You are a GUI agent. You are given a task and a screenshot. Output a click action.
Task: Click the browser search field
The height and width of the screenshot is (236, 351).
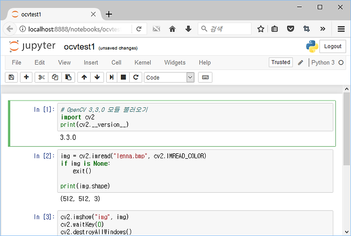click(225, 29)
